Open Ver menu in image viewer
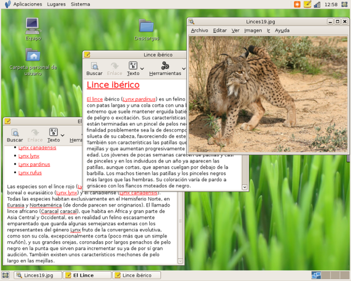 235,30
